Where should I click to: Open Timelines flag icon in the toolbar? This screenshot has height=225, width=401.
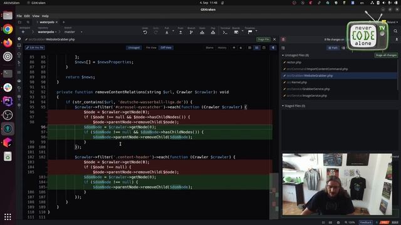[x=250, y=32]
